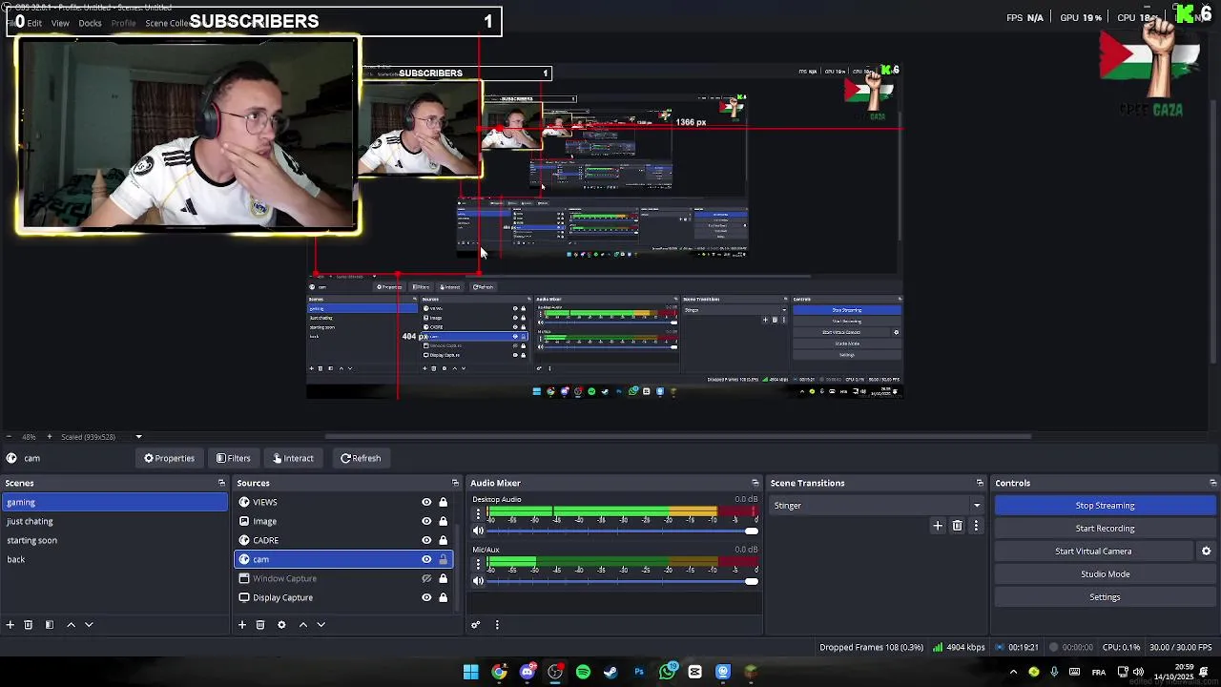Open transition properties three-dot icon
The image size is (1221, 687).
976,526
